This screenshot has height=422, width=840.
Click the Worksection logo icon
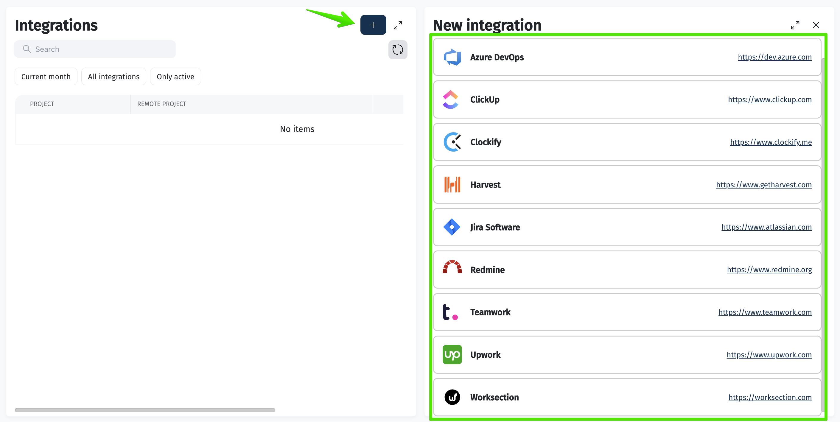[452, 397]
